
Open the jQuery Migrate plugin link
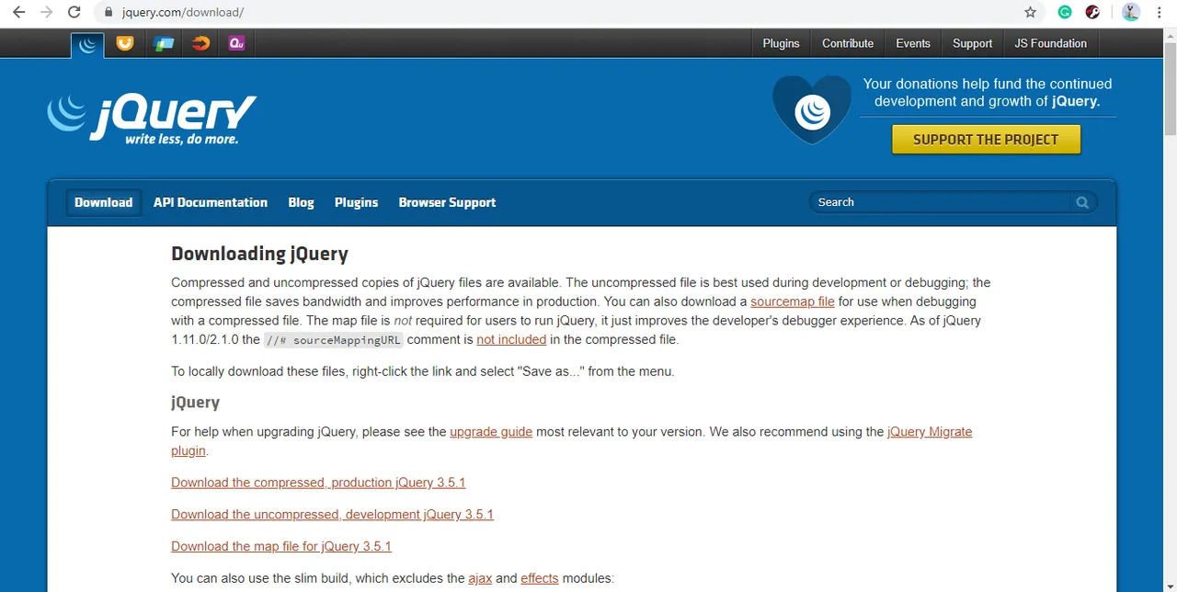click(930, 431)
